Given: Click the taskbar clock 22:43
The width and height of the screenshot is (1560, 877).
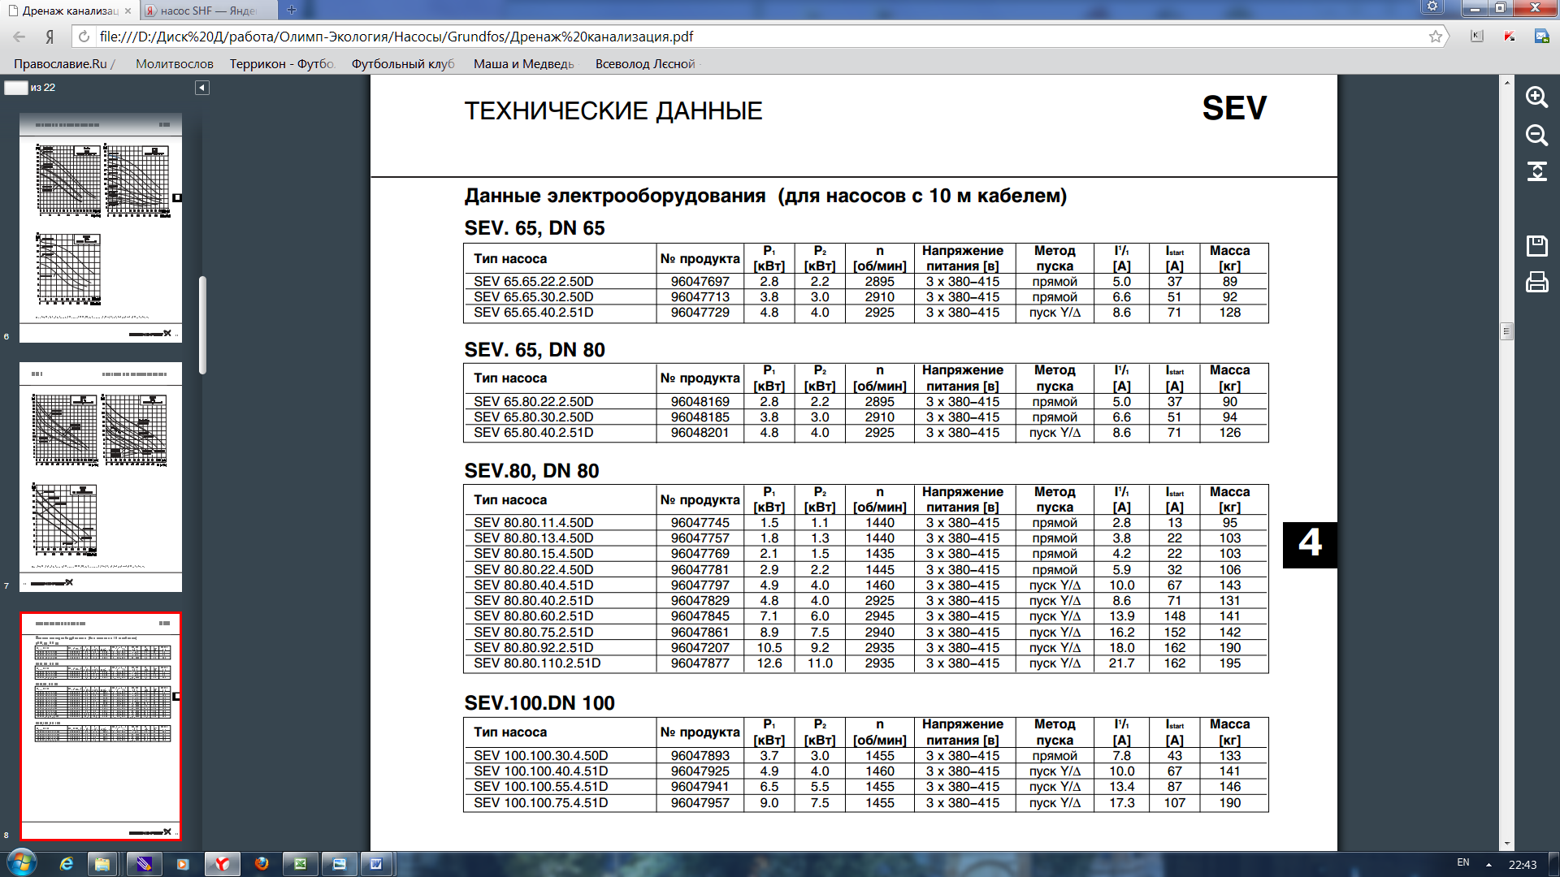Looking at the screenshot, I should click(1522, 865).
